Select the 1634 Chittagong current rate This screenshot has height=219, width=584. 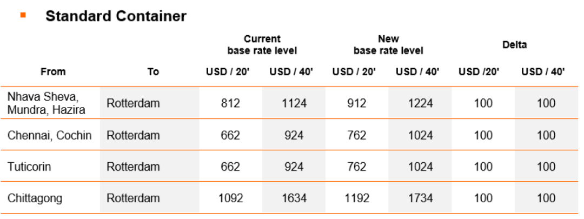tap(294, 198)
